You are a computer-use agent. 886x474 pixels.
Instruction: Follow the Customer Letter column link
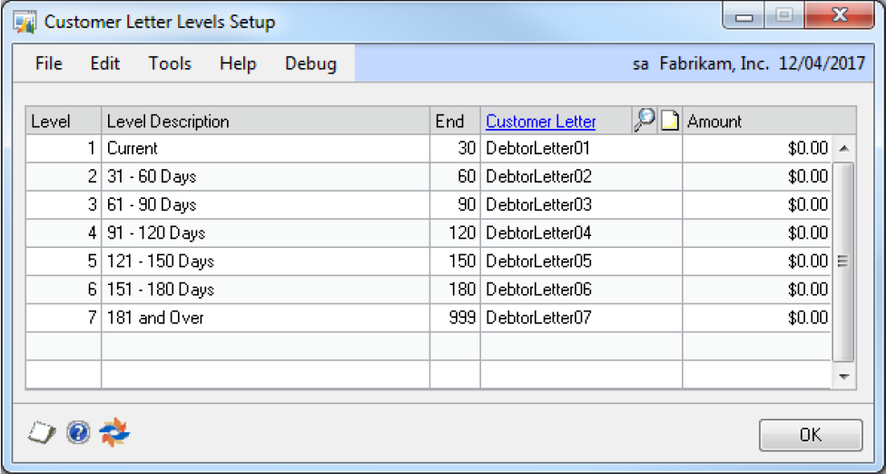541,122
